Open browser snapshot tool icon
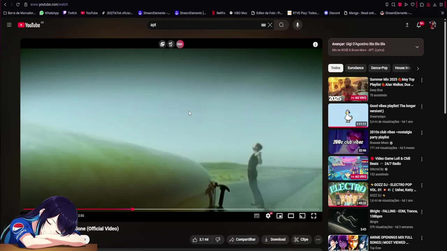 tap(393, 5)
